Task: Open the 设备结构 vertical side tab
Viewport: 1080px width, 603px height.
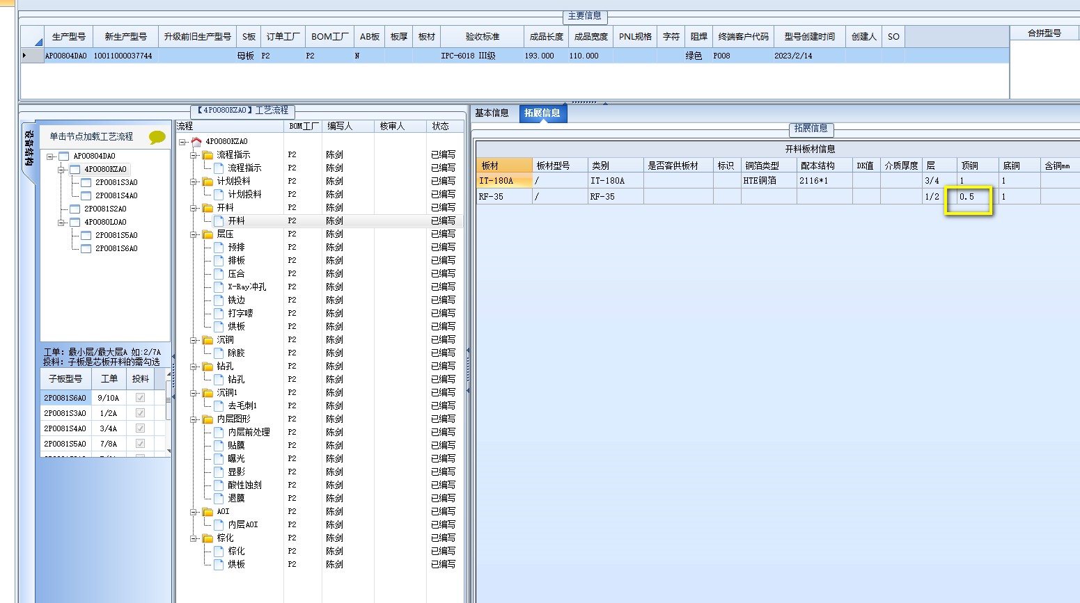Action: [29, 149]
